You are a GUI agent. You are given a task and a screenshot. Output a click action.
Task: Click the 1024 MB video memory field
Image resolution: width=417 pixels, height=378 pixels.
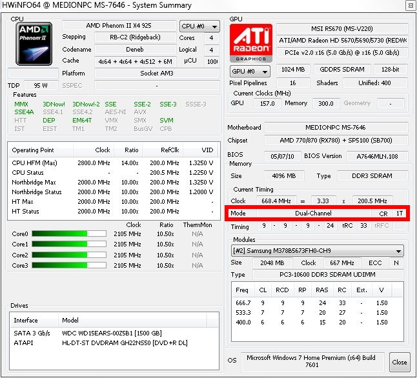click(x=293, y=69)
